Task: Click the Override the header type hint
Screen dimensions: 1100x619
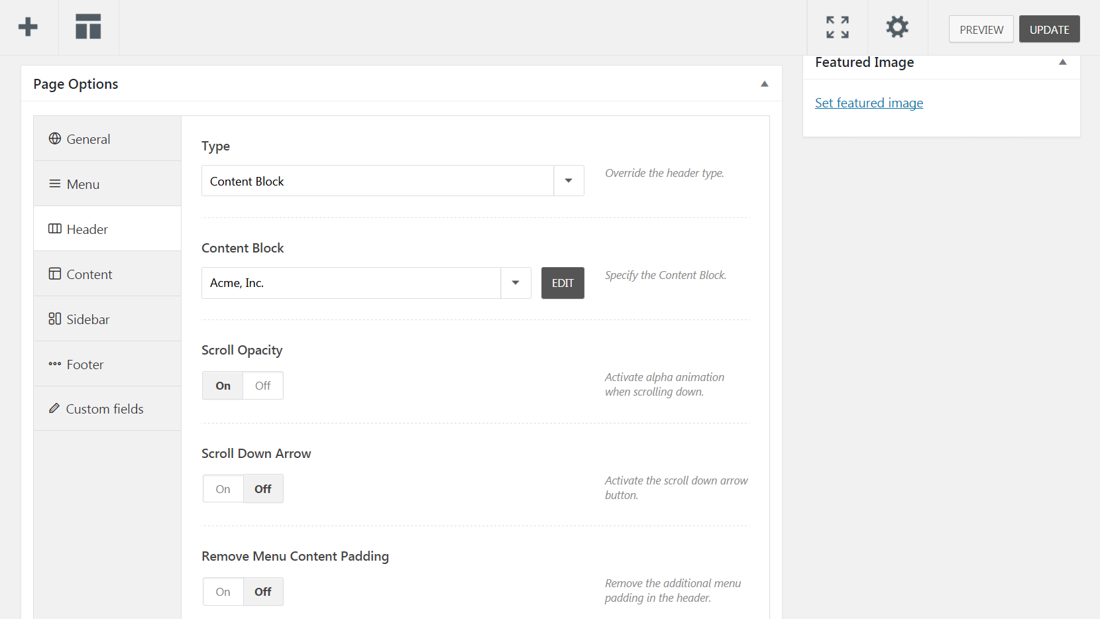Action: coord(664,173)
